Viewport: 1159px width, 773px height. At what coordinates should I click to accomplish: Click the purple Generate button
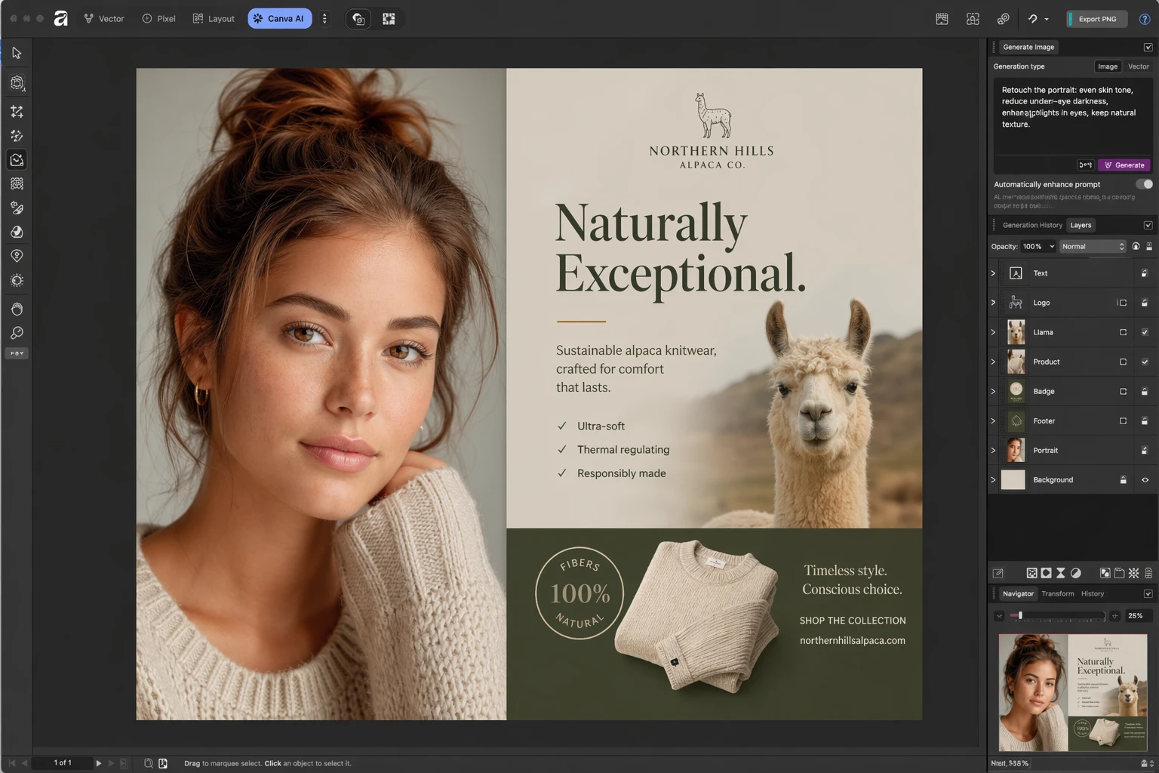coord(1124,165)
